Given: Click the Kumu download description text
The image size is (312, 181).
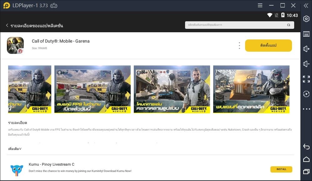Looking at the screenshot, I should point(80,171).
